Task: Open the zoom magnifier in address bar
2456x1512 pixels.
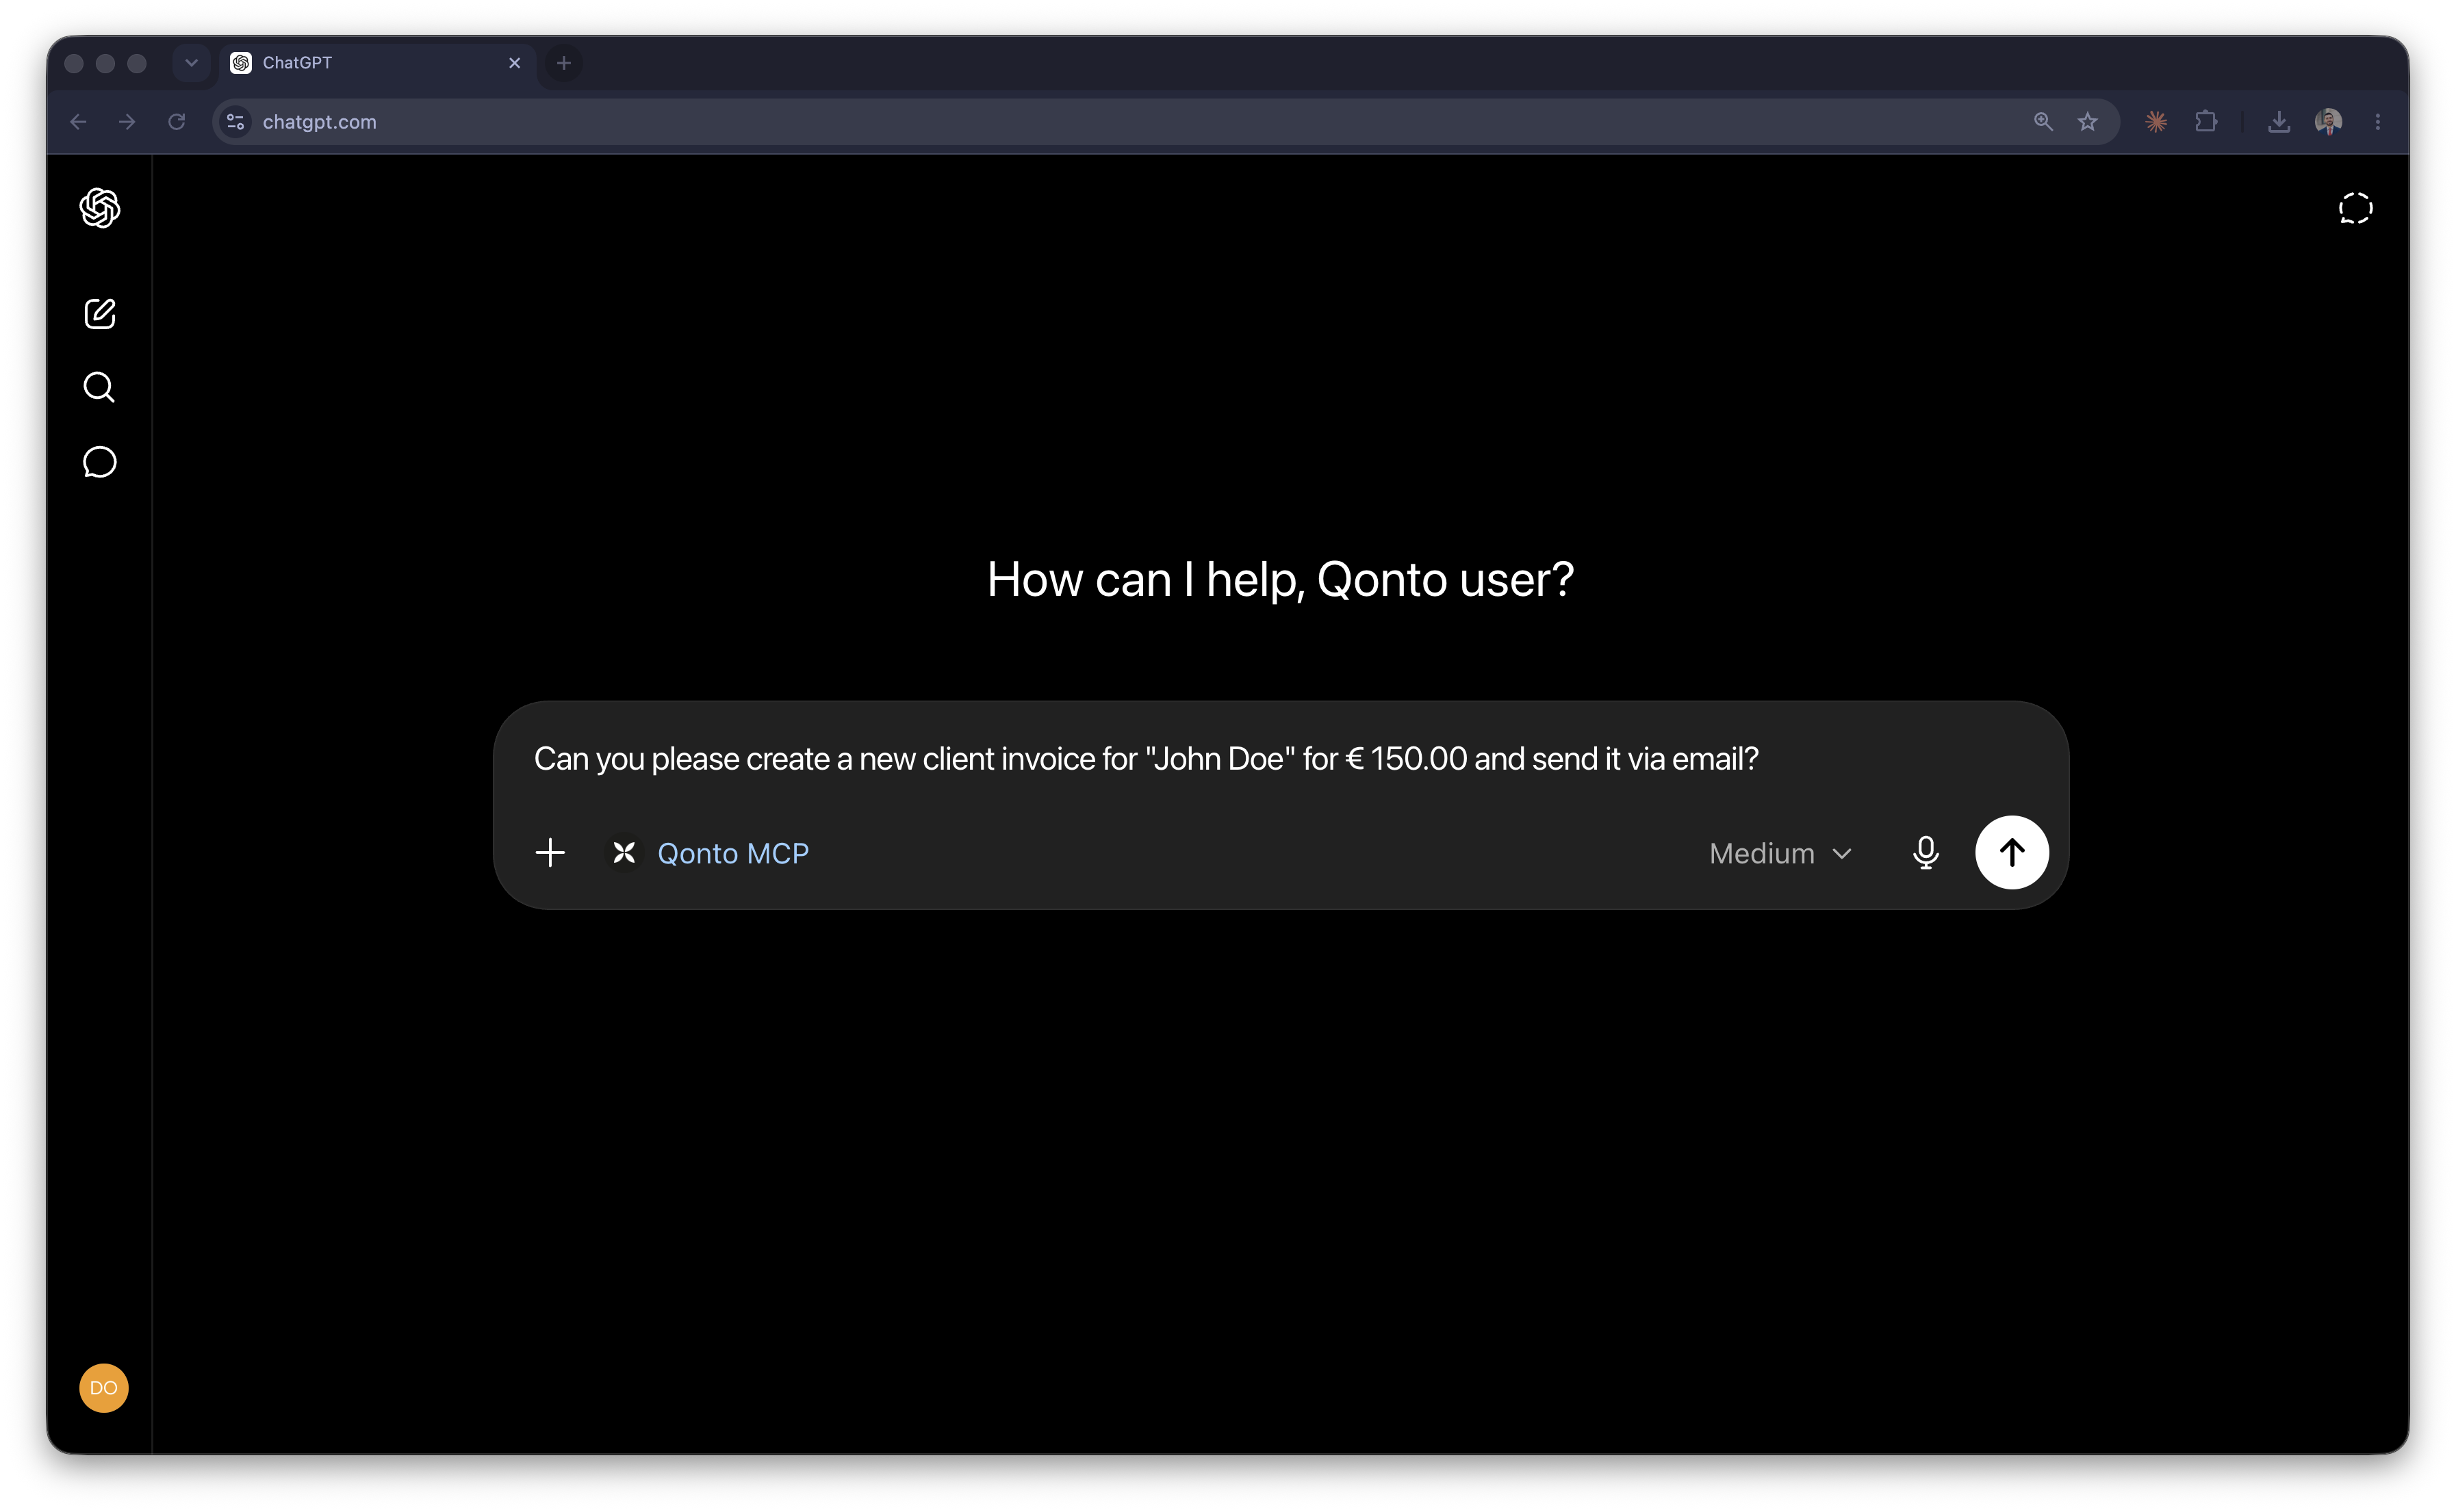Action: tap(2043, 122)
